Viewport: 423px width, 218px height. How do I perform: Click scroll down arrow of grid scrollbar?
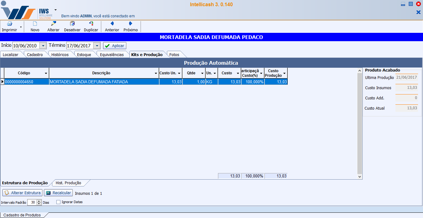coord(360,177)
